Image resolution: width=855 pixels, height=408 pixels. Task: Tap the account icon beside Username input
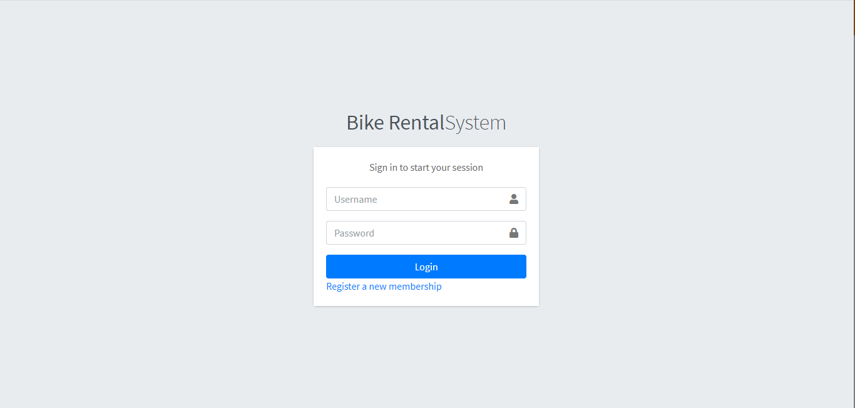pyautogui.click(x=514, y=199)
